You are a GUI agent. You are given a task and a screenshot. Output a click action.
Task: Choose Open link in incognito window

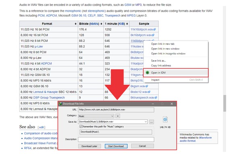pyautogui.click(x=168, y=54)
